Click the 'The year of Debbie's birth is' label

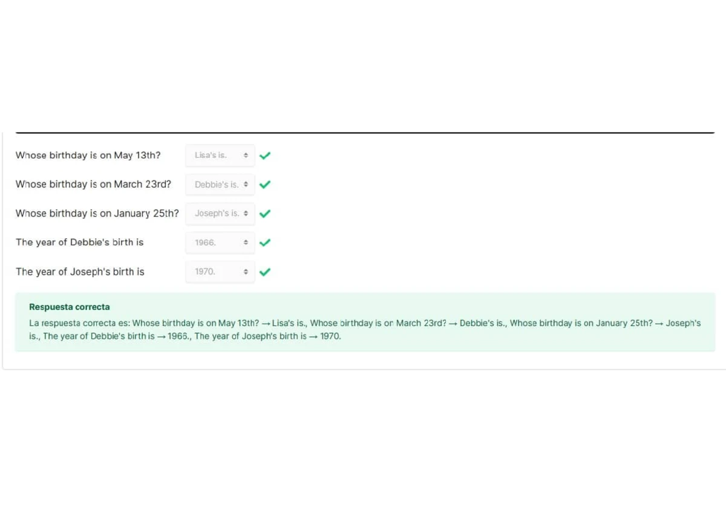click(79, 243)
